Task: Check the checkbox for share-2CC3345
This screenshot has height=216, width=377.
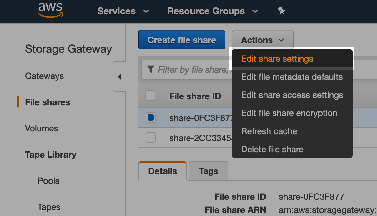Action: pyautogui.click(x=150, y=137)
